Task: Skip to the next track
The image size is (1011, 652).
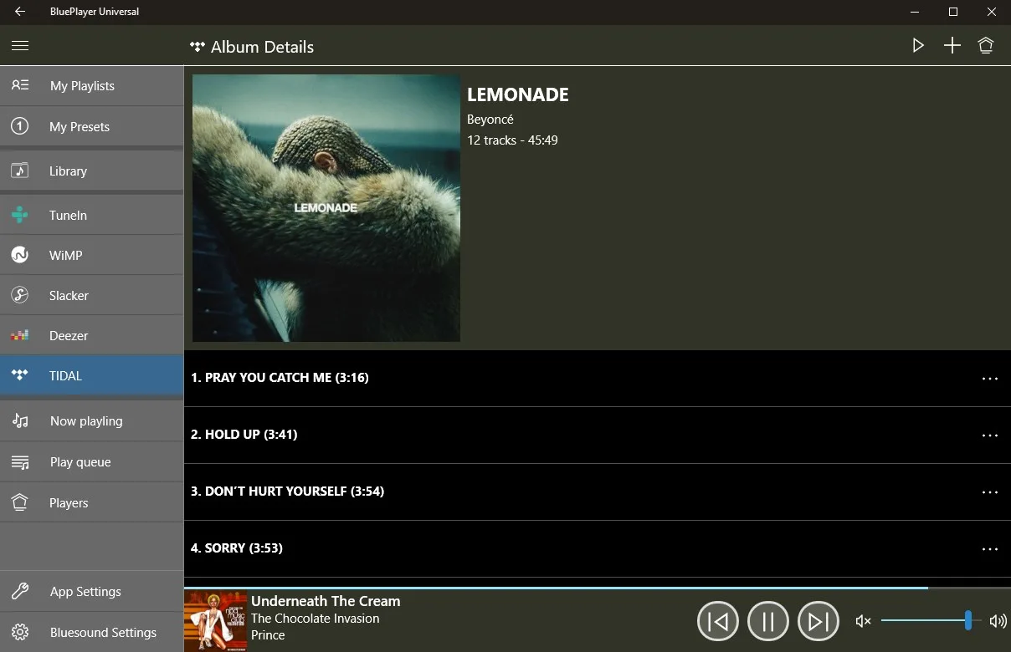Action: pos(819,621)
